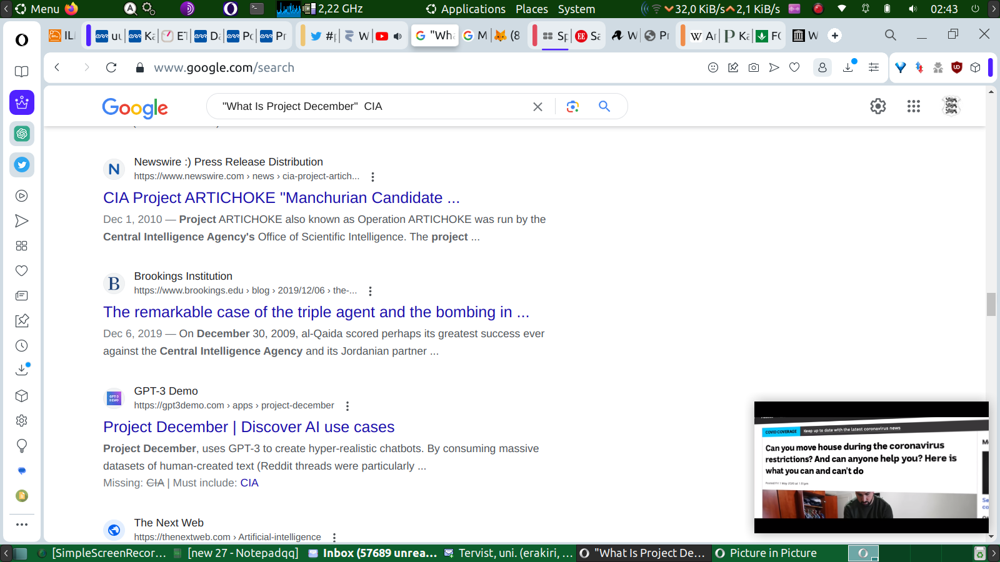Click the page vertical scrollbar thumb
Viewport: 1000px width, 562px height.
point(991,304)
